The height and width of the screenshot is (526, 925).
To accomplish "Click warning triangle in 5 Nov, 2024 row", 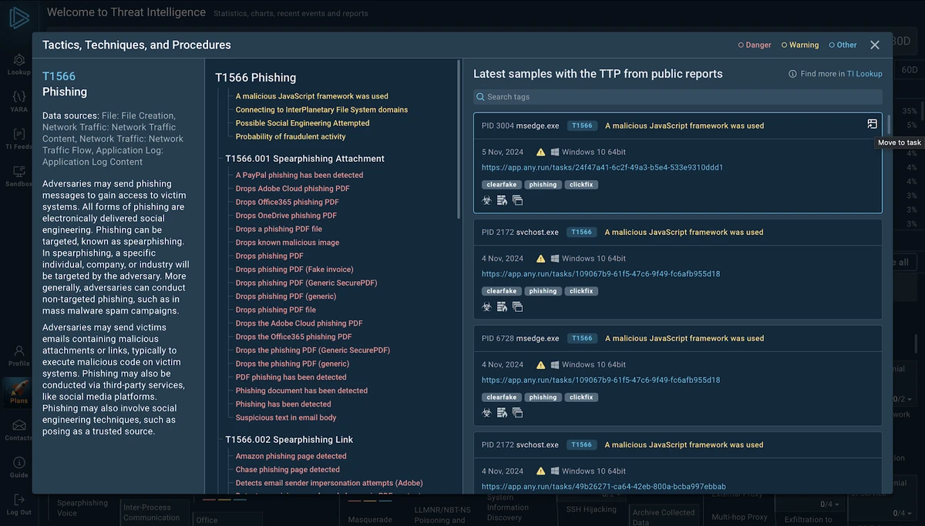I will [x=541, y=152].
